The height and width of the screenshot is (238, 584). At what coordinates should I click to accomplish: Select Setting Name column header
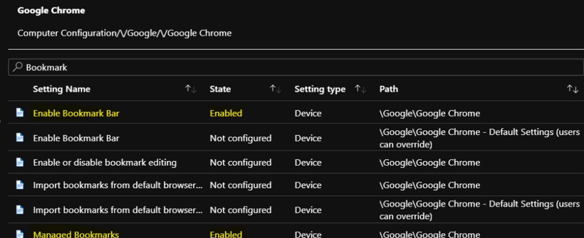62,89
